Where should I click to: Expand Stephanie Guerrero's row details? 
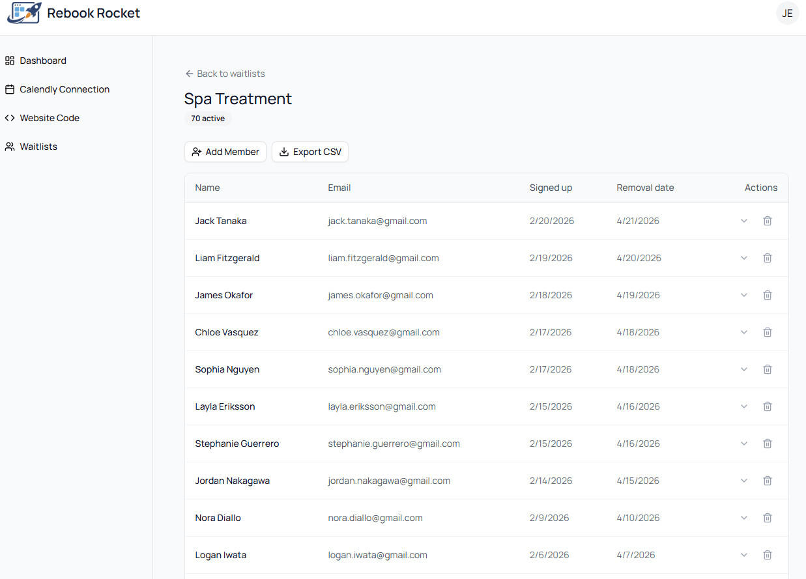[x=744, y=443]
